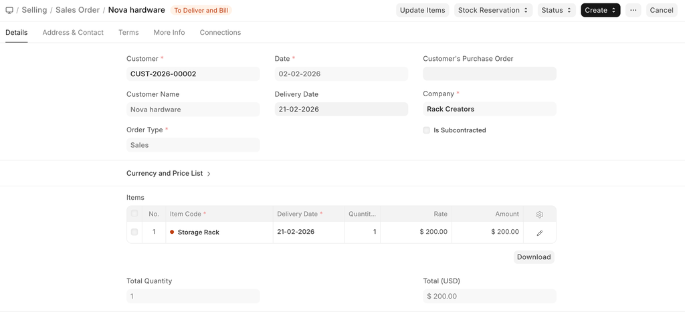Open the Create dropdown button
685x312 pixels.
coord(600,10)
